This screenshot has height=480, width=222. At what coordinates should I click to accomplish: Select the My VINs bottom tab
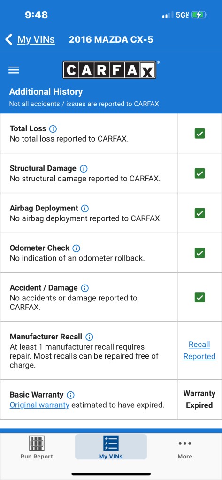(111, 447)
